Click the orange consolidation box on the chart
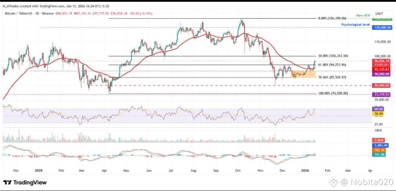This screenshot has width=396, height=191. coord(303,74)
